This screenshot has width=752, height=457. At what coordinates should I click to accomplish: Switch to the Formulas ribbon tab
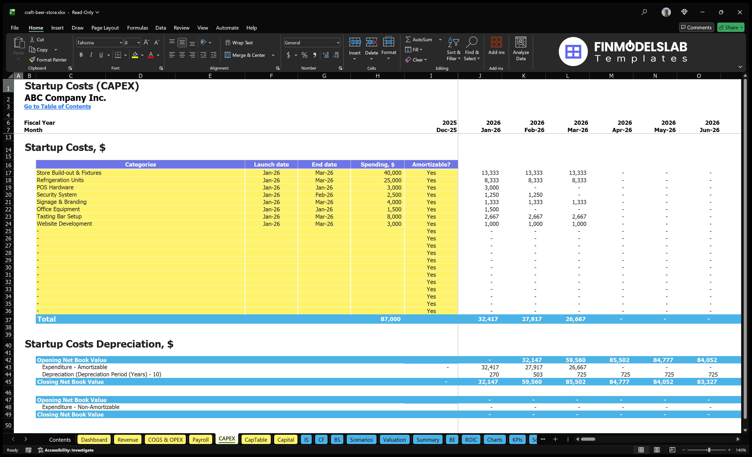137,28
